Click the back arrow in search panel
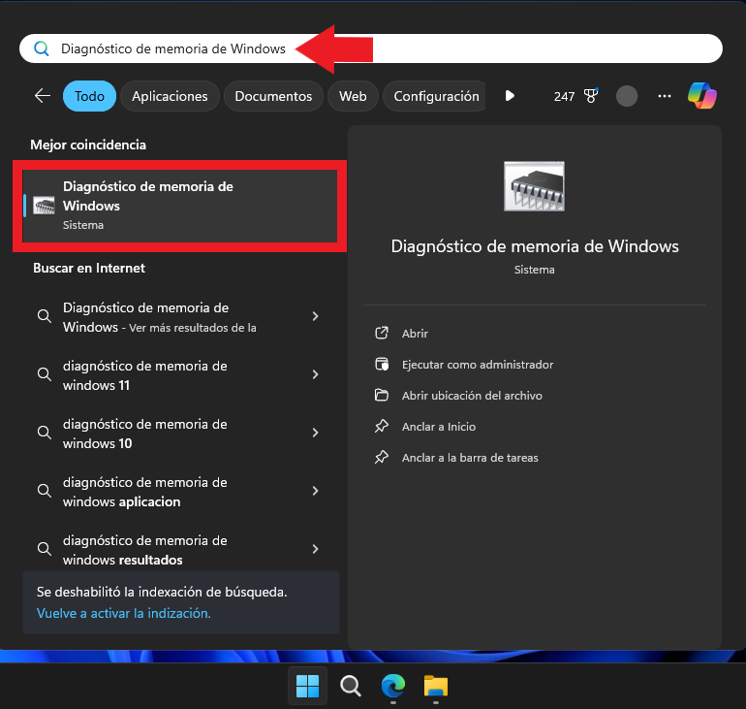746x709 pixels. [43, 96]
